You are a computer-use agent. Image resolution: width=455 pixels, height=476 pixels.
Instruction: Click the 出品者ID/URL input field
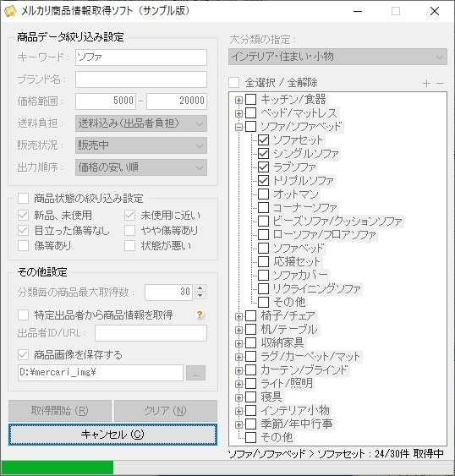tap(151, 333)
